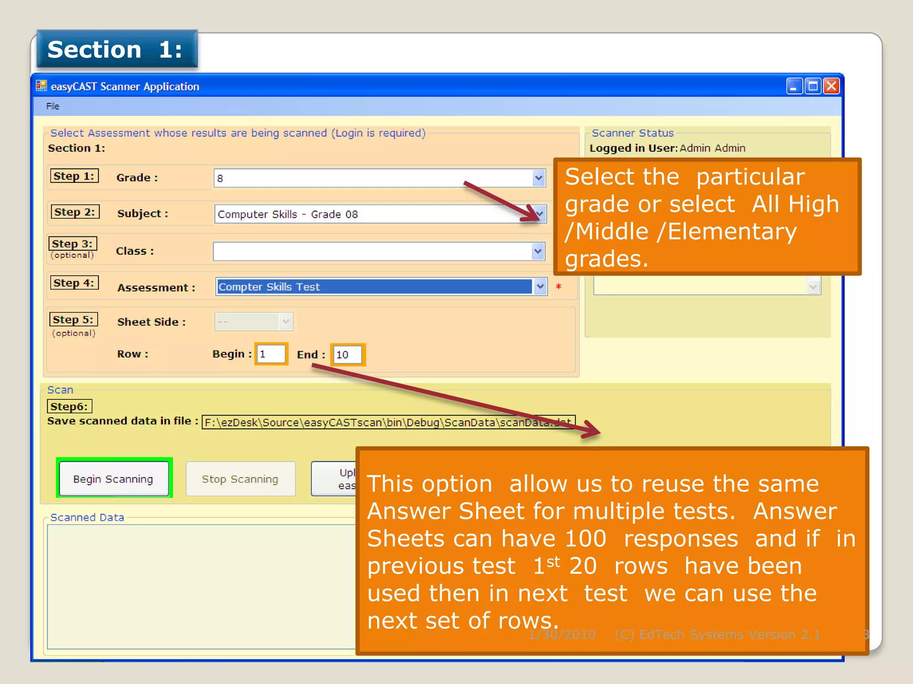Screen dimensions: 913x684
Task: Maximize the easyCAST Scanner Application window
Action: [x=813, y=86]
